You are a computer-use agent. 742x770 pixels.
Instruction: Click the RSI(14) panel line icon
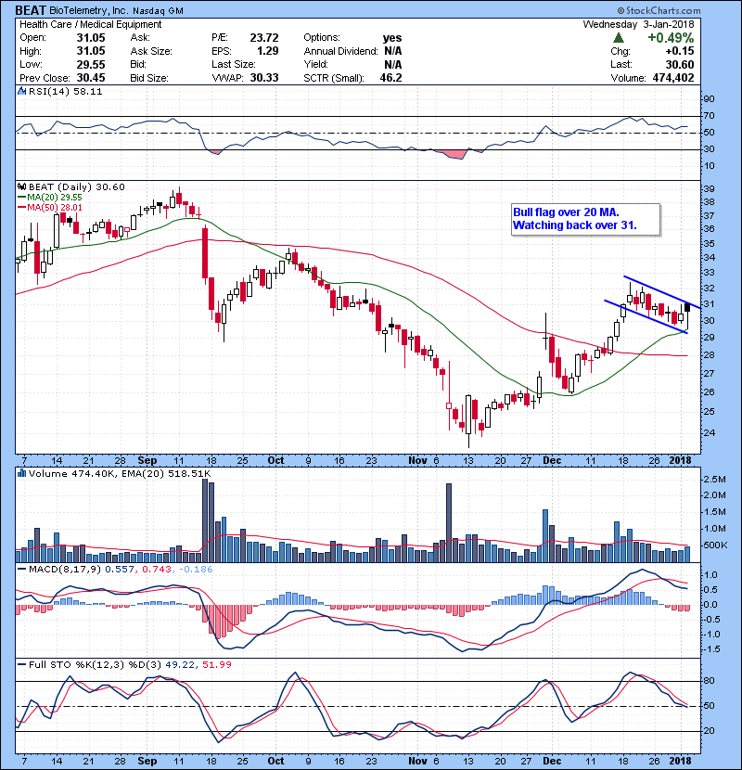(21, 91)
